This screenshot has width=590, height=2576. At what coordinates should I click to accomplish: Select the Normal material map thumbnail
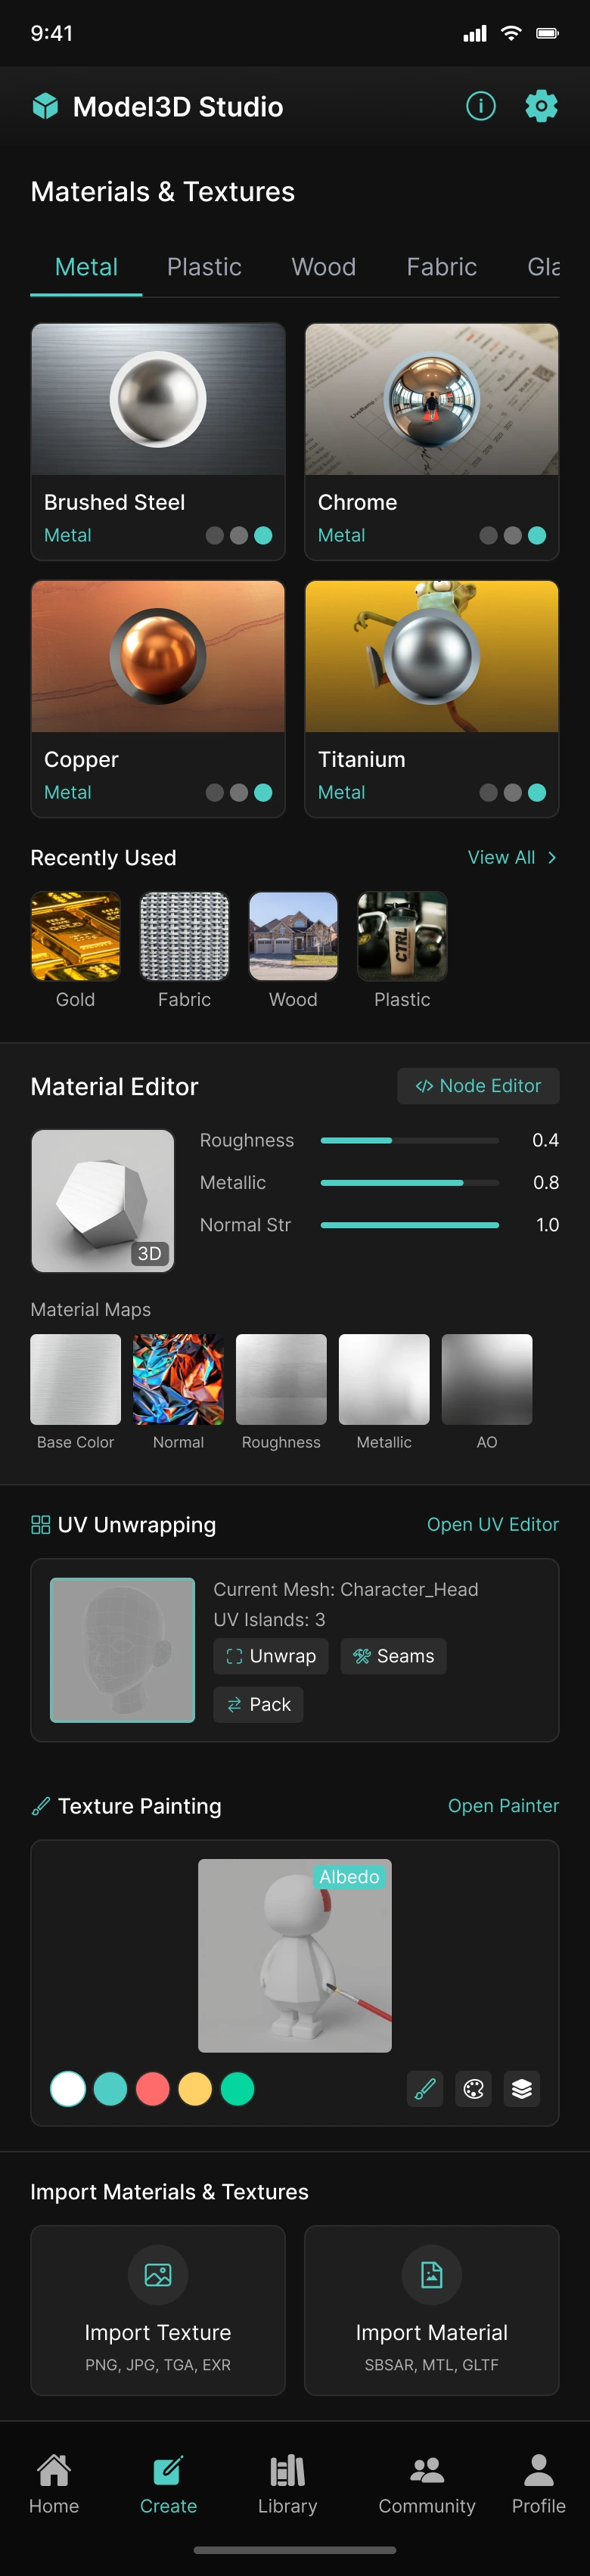178,1379
